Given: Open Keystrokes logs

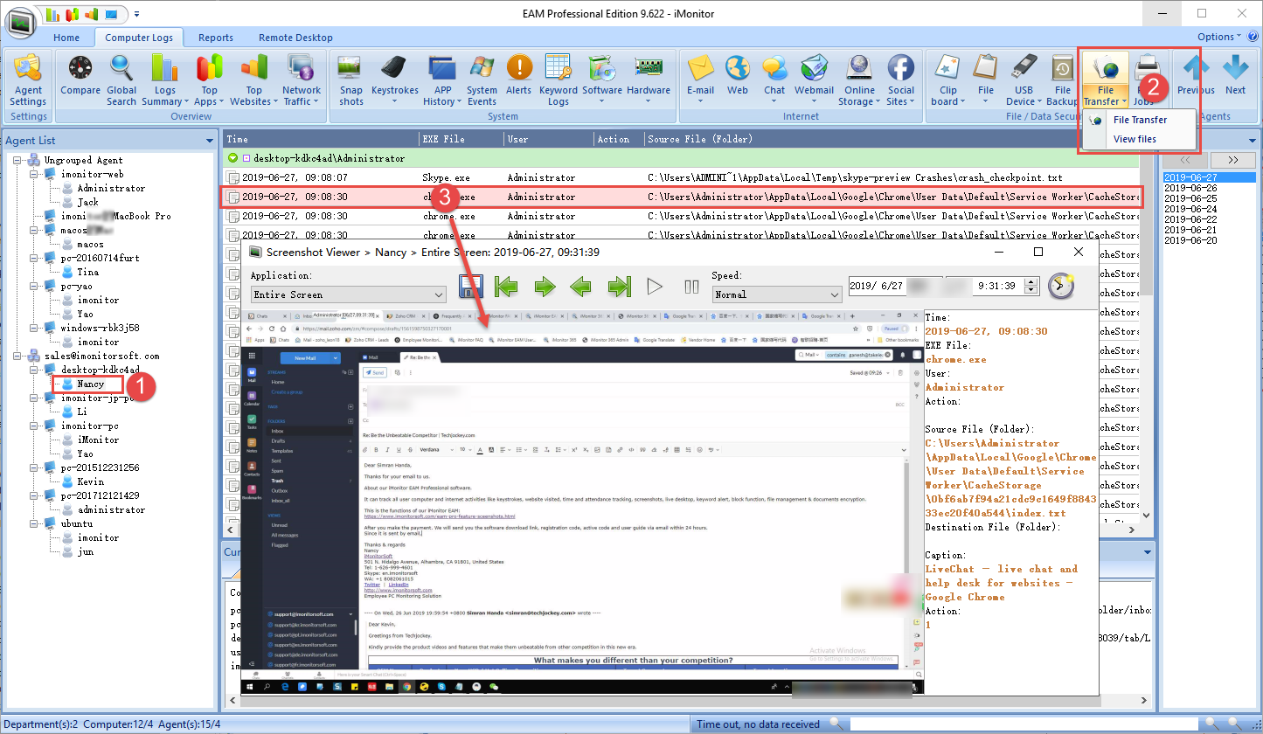Looking at the screenshot, I should coord(395,75).
